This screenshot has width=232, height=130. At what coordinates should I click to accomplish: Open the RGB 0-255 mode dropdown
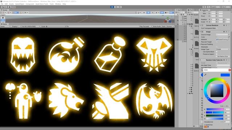[x=225, y=106]
